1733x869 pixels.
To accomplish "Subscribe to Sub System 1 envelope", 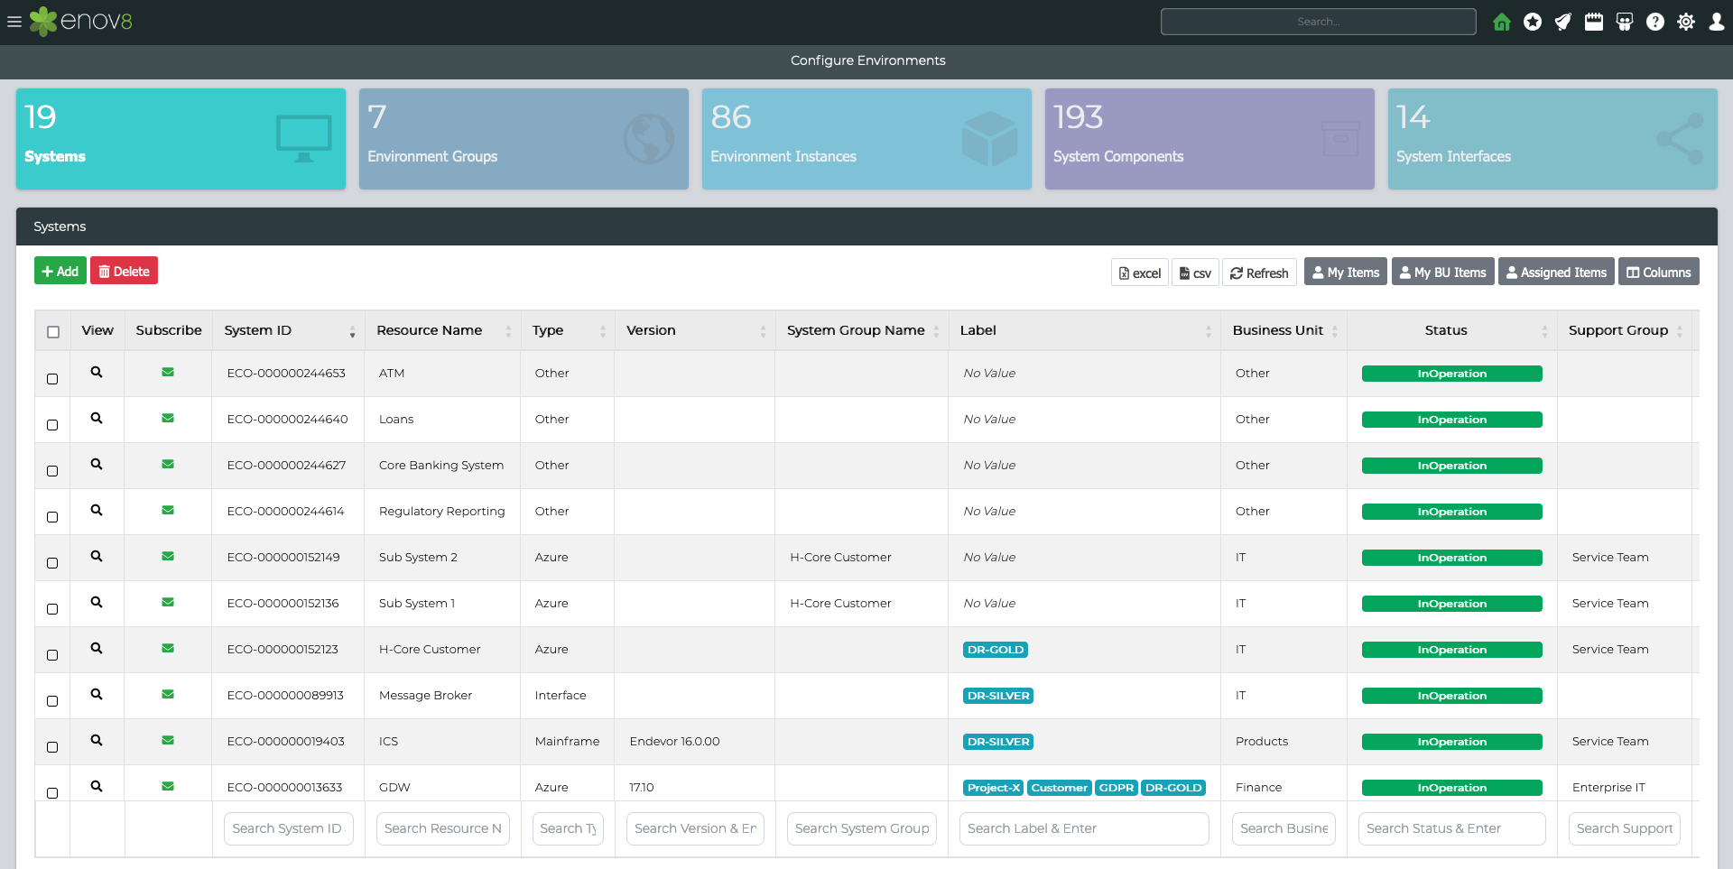I will 168,602.
